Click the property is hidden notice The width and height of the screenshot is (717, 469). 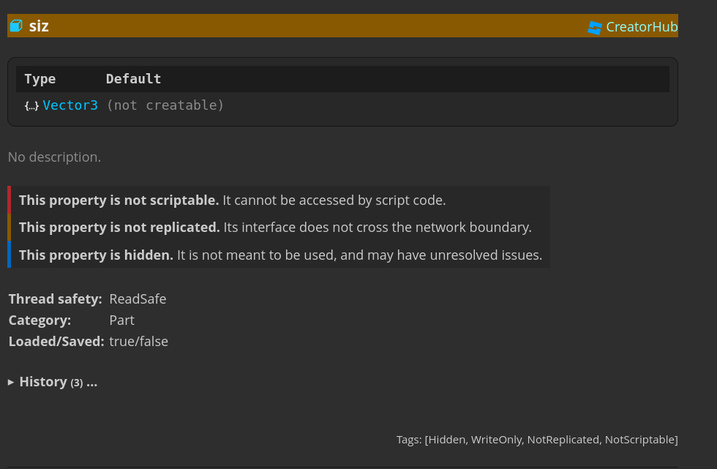click(279, 255)
